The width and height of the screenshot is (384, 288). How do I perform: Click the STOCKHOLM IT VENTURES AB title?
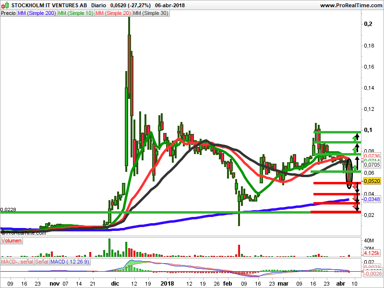pyautogui.click(x=49, y=5)
